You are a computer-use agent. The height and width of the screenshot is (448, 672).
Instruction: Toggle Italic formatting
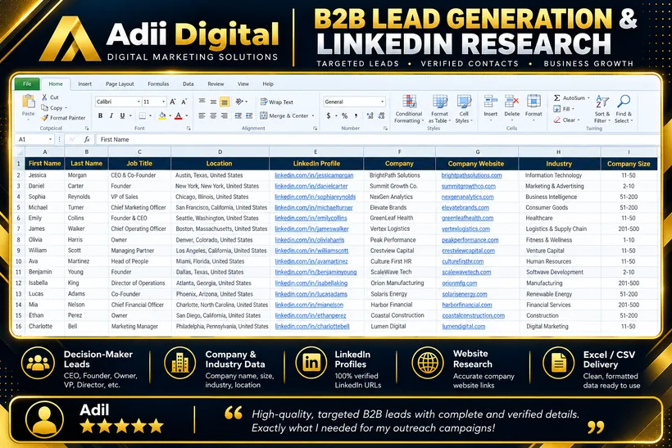click(111, 115)
